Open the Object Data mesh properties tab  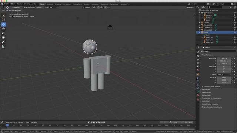click(198, 92)
